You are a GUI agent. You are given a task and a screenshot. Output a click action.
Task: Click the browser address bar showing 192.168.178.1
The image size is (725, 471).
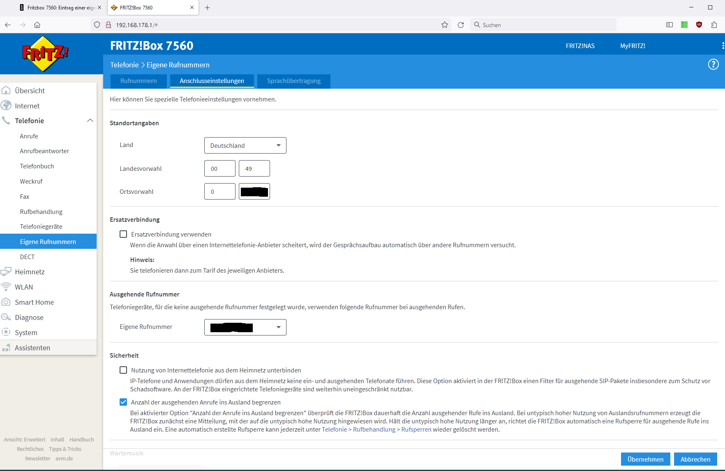(271, 25)
